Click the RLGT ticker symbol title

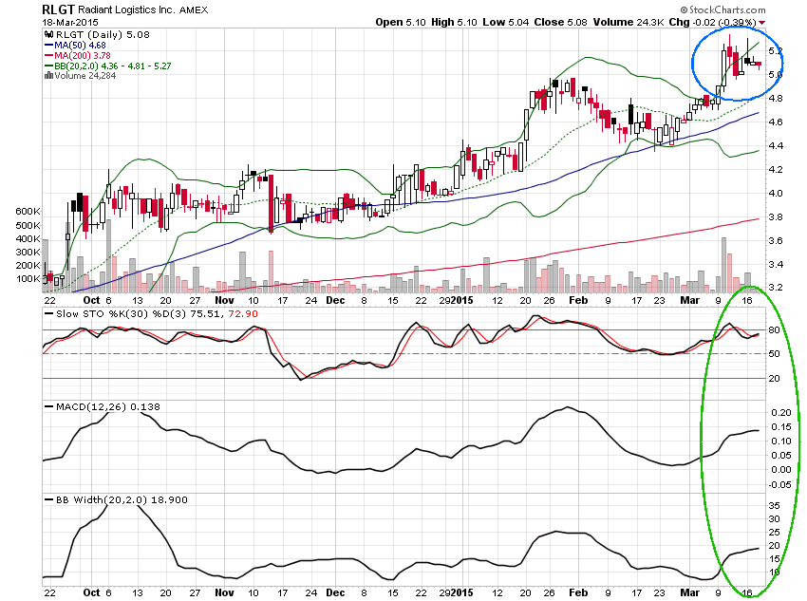click(58, 9)
